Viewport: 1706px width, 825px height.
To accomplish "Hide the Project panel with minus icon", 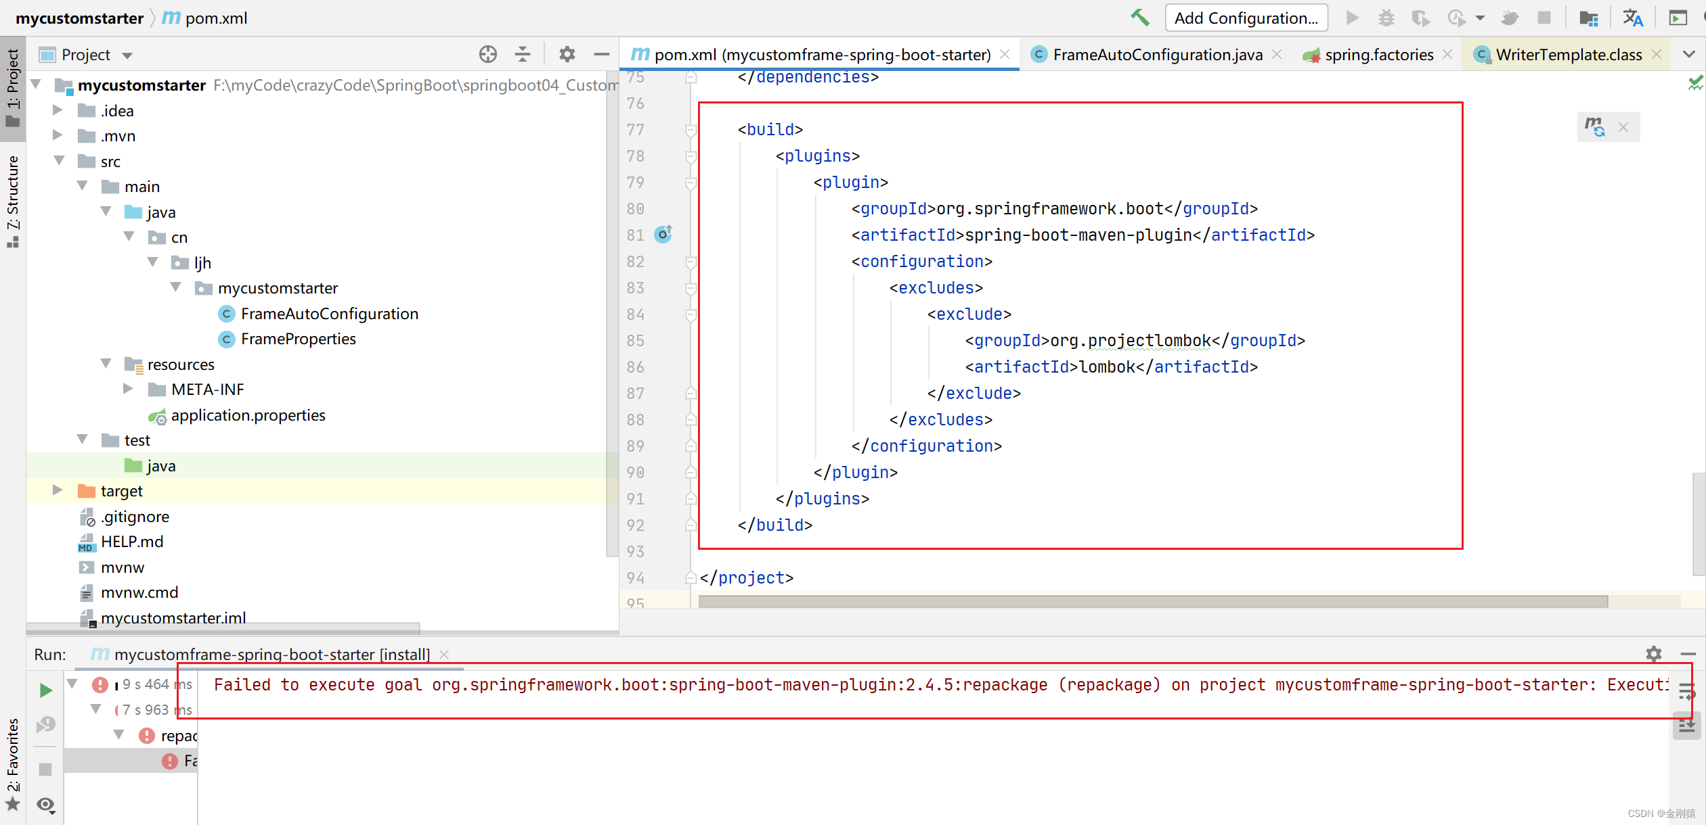I will pos(601,54).
